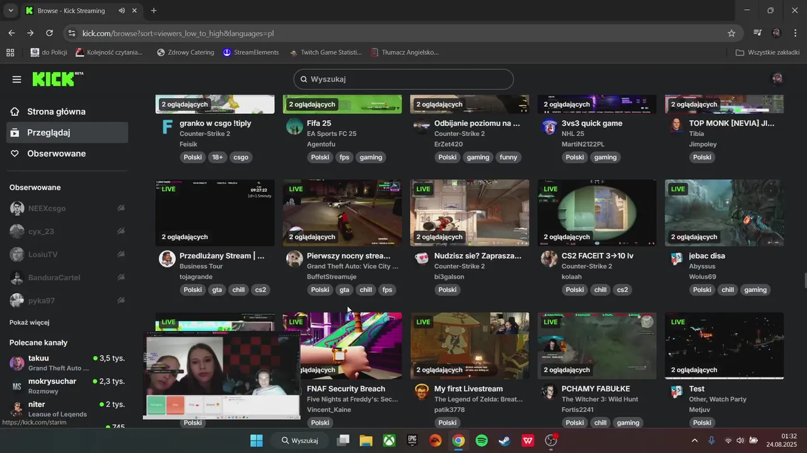This screenshot has width=807, height=453.
Task: Open Obserwowane page in sidebar
Action: coord(66,154)
